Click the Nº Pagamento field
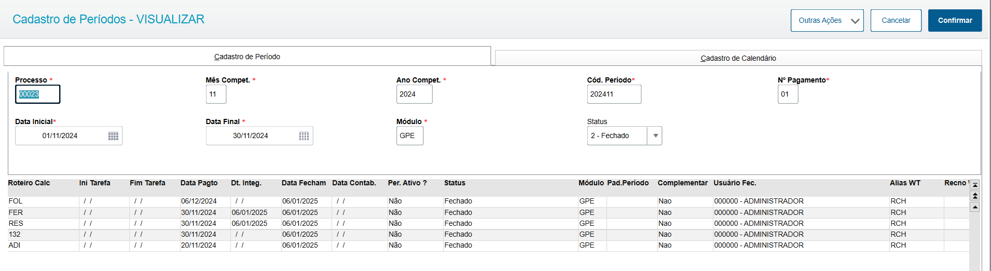Image resolution: width=991 pixels, height=271 pixels. coord(787,94)
